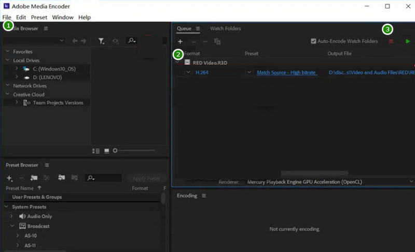Click the Duplicate icon in Queue toolbar
The height and width of the screenshot is (252, 415).
pyautogui.click(x=217, y=41)
